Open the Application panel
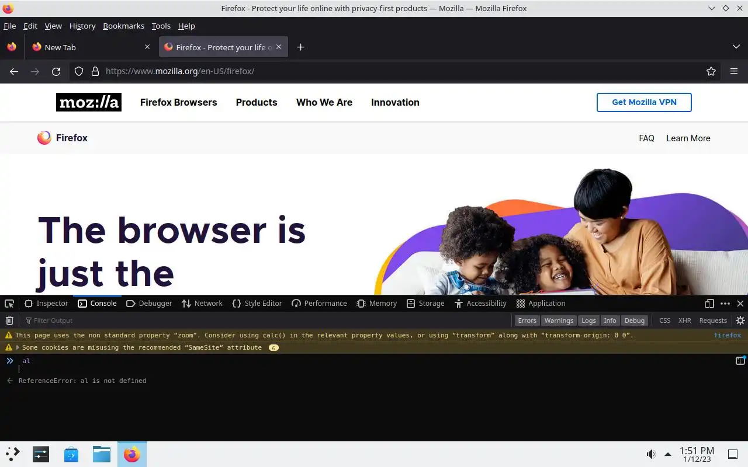 (541, 304)
